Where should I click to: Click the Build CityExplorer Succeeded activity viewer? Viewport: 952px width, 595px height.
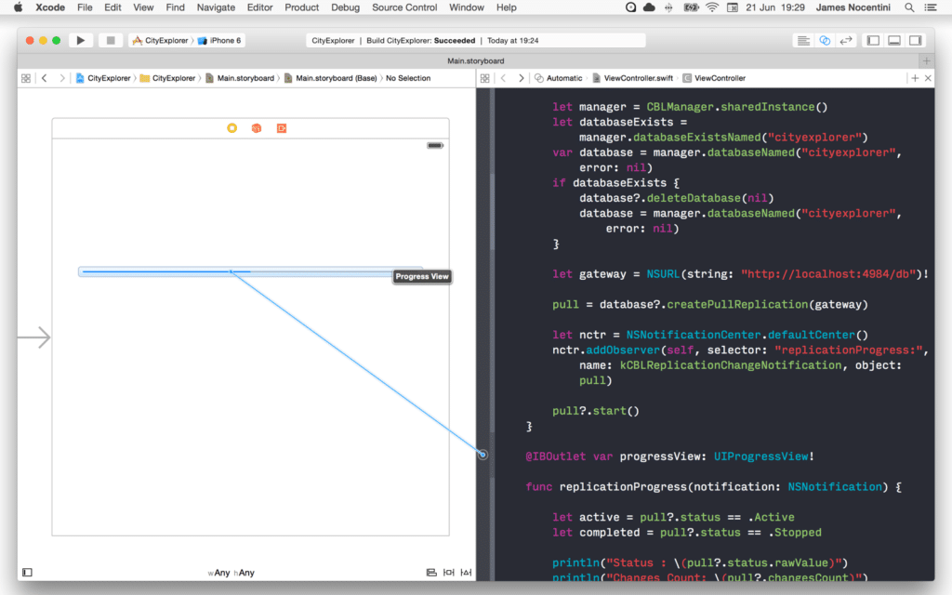[474, 40]
